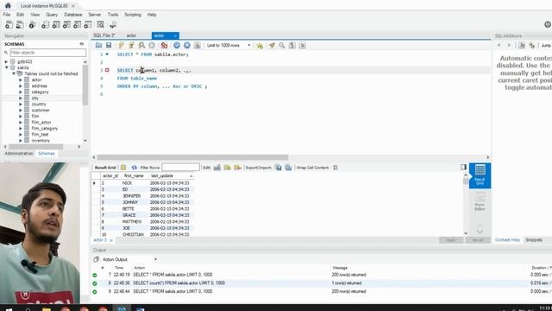Open find panel magnifier in editor toolbar
The height and width of the screenshot is (311, 552).
(x=282, y=45)
